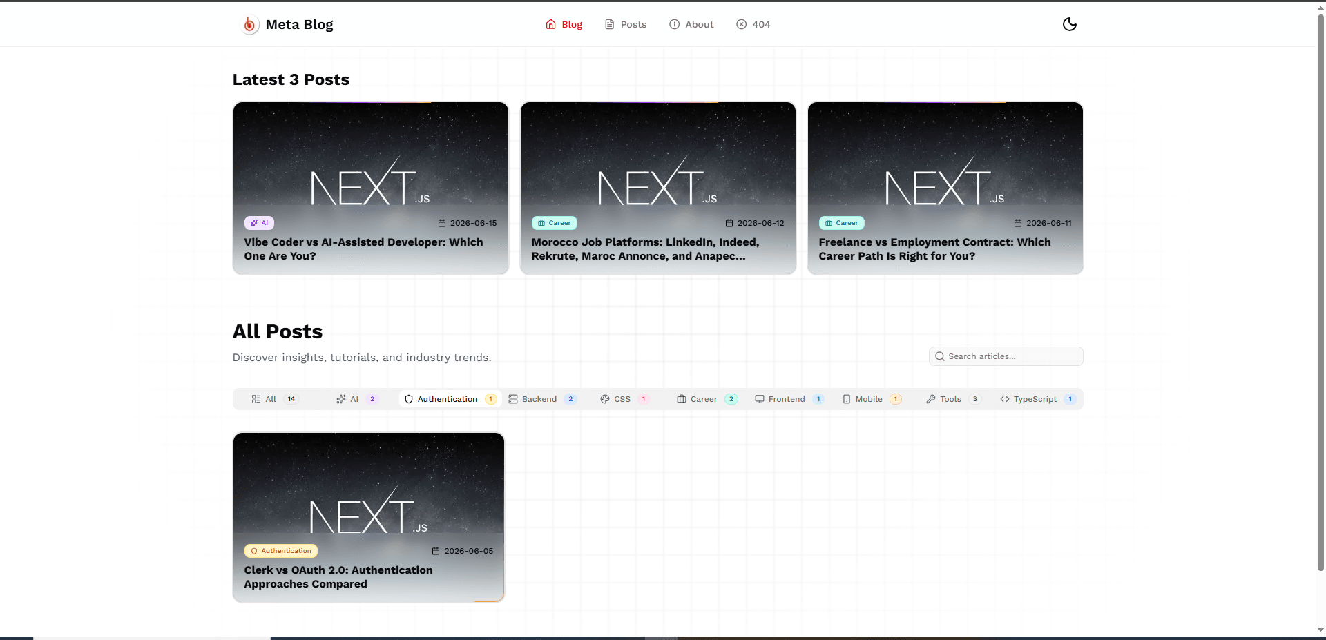The width and height of the screenshot is (1326, 640).
Task: Click the calendar icon next to 2026-06-05
Action: 436,551
